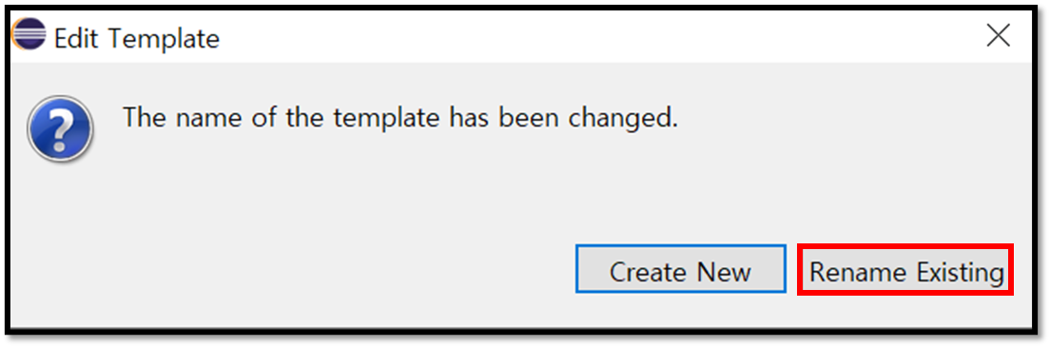Viewport: 1050px width, 347px height.
Task: Click the X icon at title bar
Action: [998, 36]
